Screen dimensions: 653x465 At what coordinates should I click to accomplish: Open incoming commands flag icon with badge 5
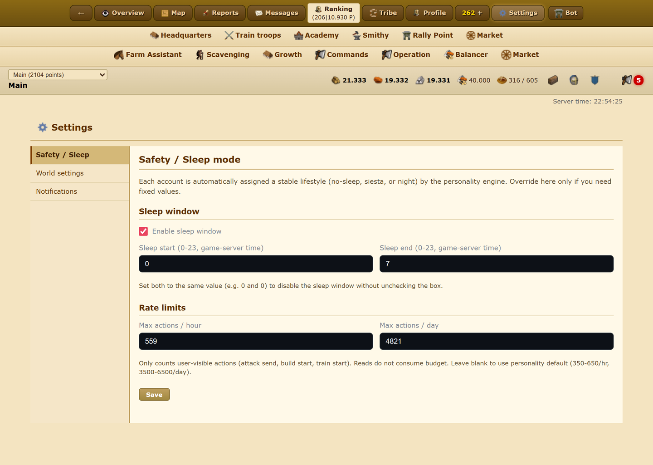click(632, 80)
